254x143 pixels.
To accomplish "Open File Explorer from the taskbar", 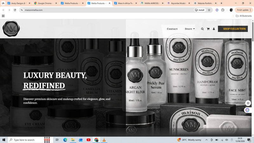I will tap(73, 140).
